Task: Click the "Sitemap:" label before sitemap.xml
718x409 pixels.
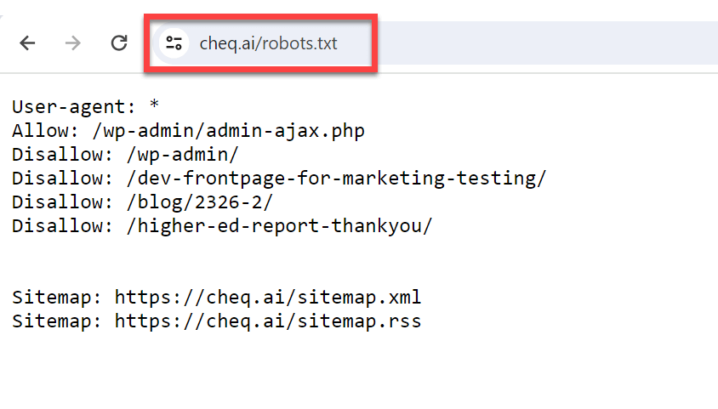Action: [57, 298]
